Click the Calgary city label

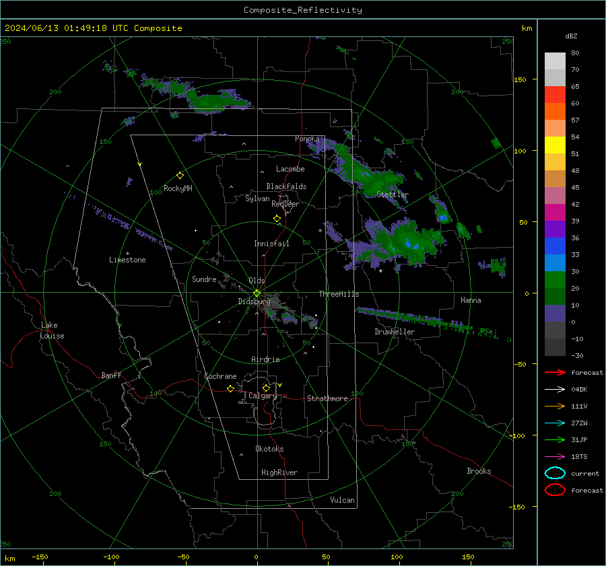tap(263, 396)
